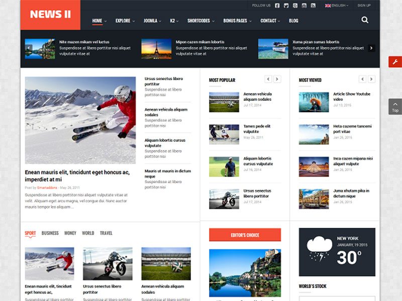Open headline 'Enean mauris elit, tincidunt eget honcus ac'

77,176
